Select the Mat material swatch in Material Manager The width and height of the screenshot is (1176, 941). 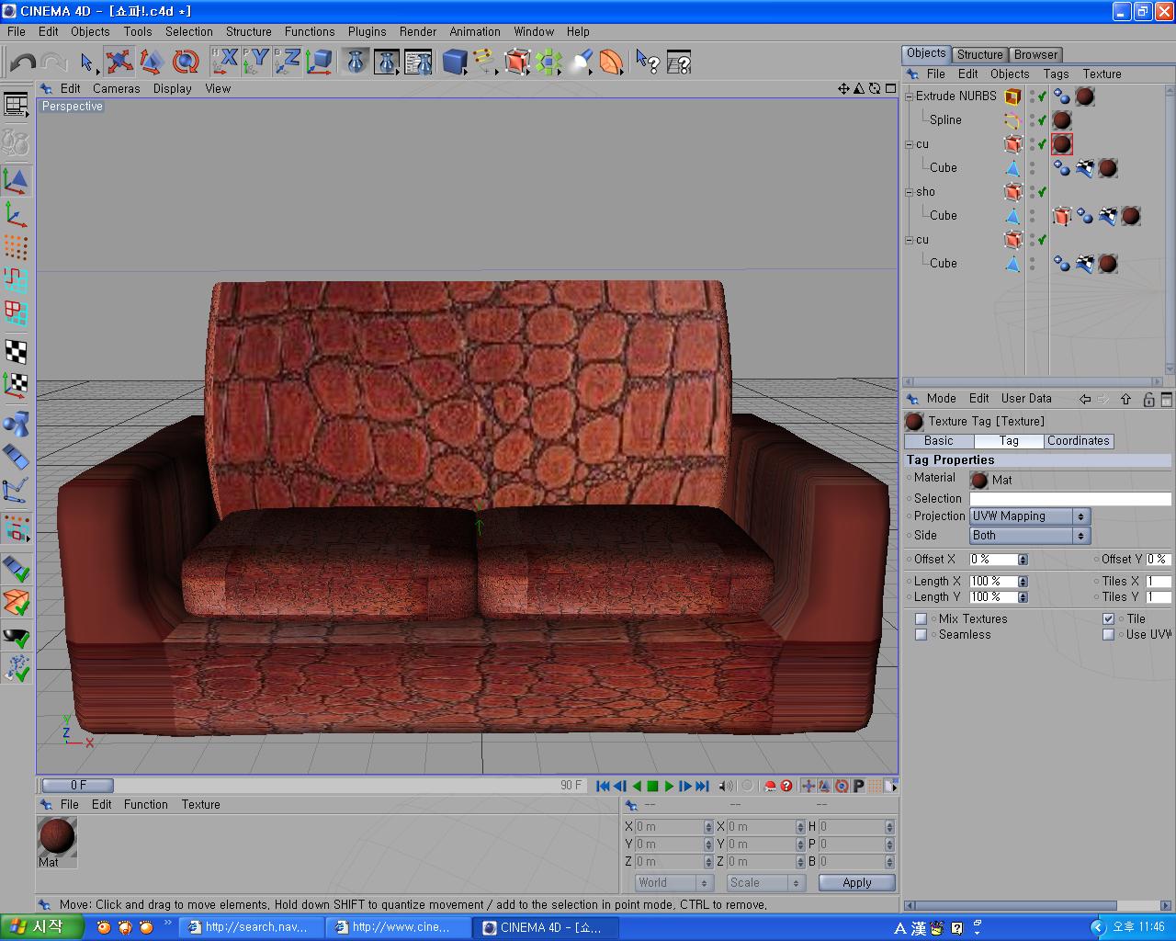(57, 837)
